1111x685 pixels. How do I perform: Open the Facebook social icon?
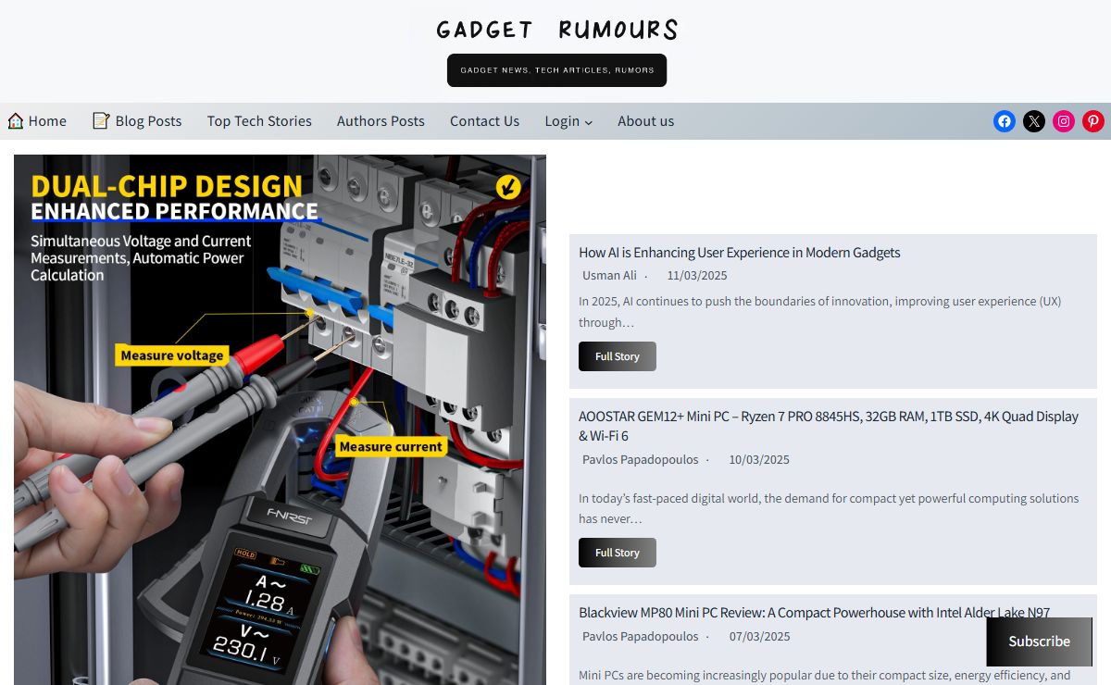[x=1005, y=121]
